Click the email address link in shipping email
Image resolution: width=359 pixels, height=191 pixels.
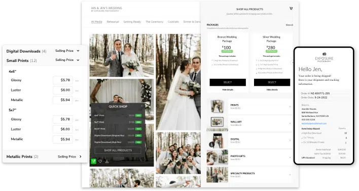point(314,123)
